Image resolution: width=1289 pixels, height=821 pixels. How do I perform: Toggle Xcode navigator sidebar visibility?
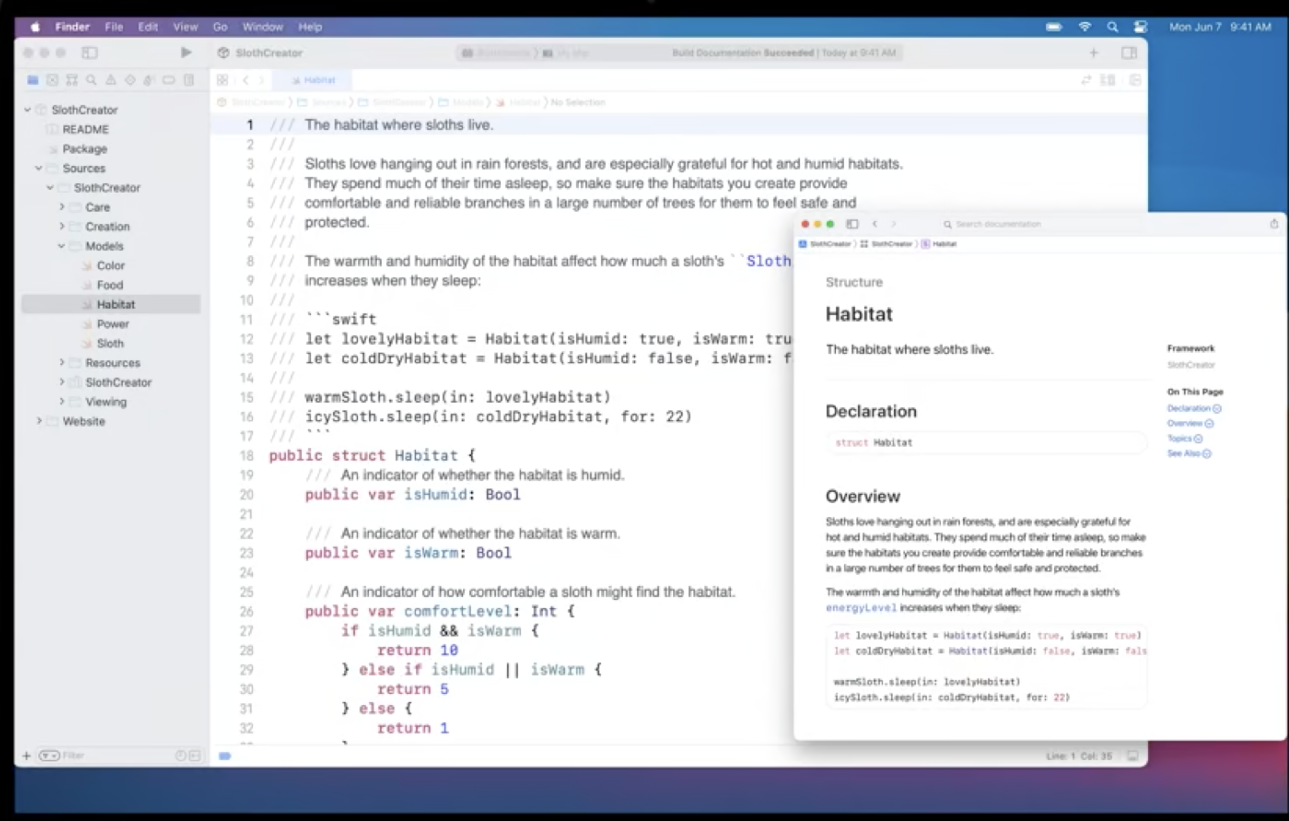pos(89,52)
